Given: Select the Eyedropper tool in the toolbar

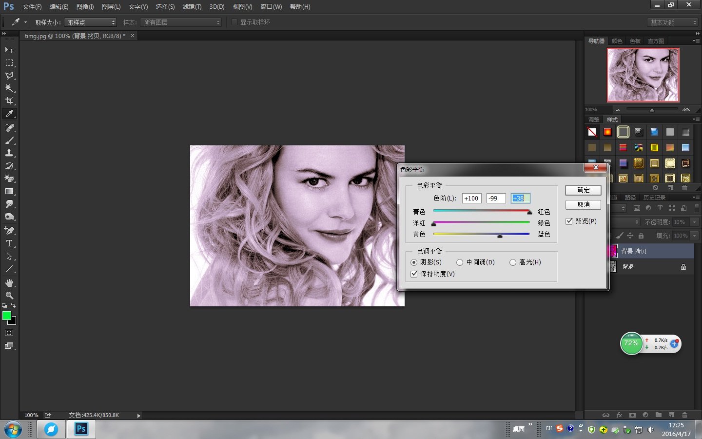Looking at the screenshot, I should tap(10, 114).
